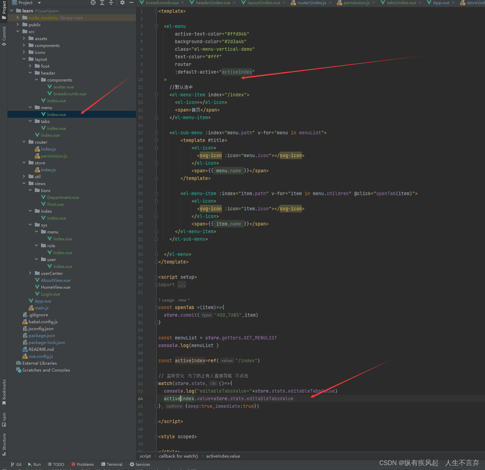This screenshot has width=485, height=470.
Task: Expand the folded import ellipsis
Action: [182, 285]
